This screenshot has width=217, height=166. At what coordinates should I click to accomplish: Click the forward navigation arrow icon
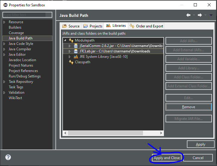click(200, 15)
